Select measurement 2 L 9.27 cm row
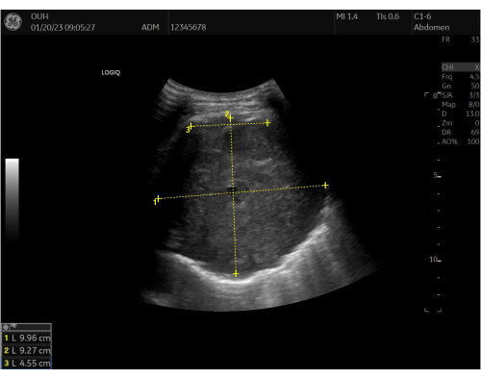 click(27, 350)
